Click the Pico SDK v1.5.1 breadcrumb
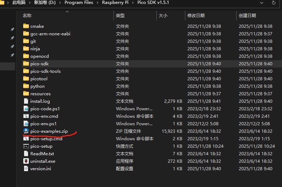 pos(153,2)
